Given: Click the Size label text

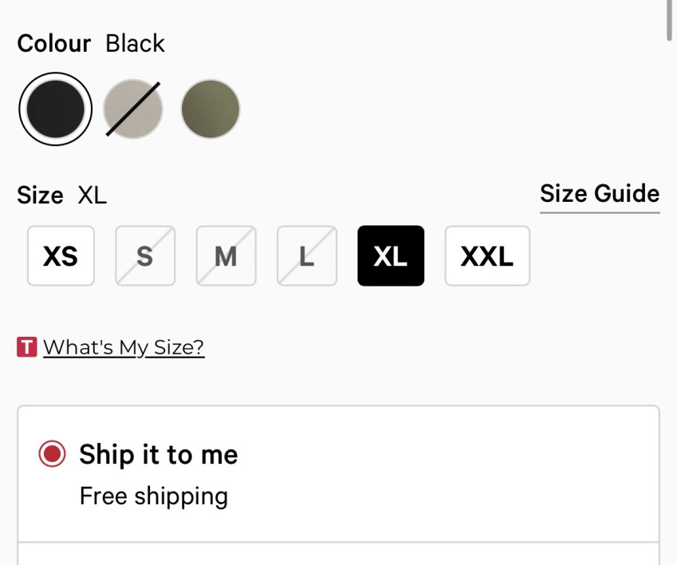Looking at the screenshot, I should coord(40,196).
